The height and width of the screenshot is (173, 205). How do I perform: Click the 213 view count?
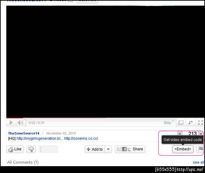[192, 133]
